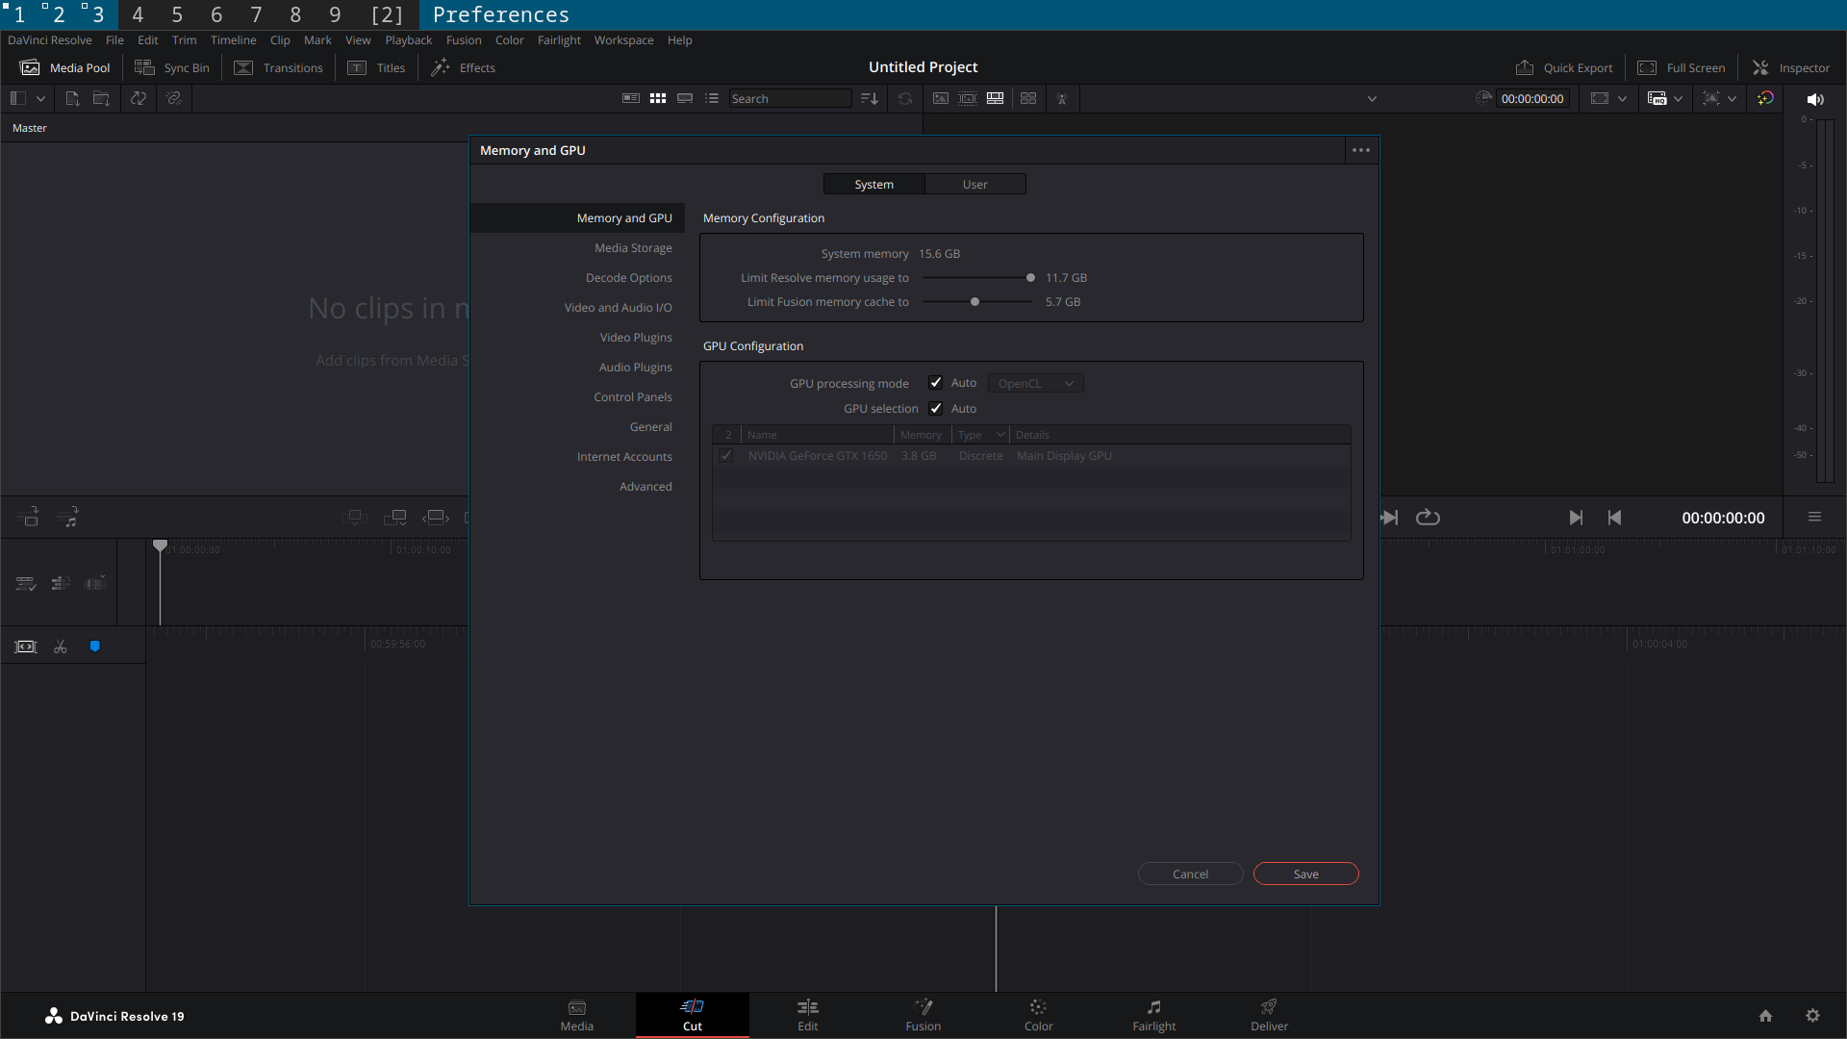Open the OpenCL processing mode dropdown

click(x=1035, y=384)
